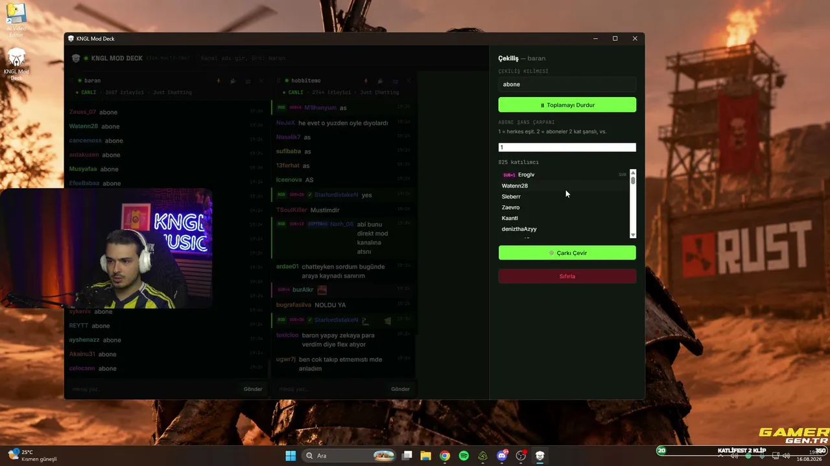The image size is (830, 466).
Task: Click the giveaway keyword field containing abone
Action: (567, 84)
